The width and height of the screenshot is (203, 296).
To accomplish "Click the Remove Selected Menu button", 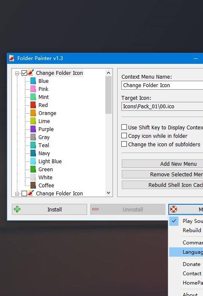I will point(162,174).
